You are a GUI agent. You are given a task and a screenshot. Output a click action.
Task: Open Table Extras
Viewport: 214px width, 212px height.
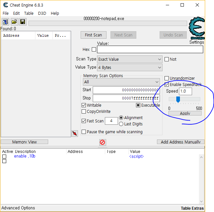(192, 208)
